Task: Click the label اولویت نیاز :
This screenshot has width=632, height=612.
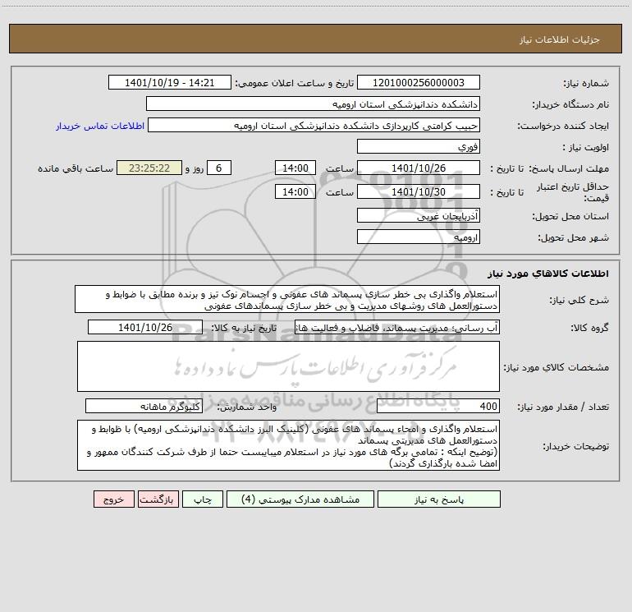Action: tap(586, 148)
